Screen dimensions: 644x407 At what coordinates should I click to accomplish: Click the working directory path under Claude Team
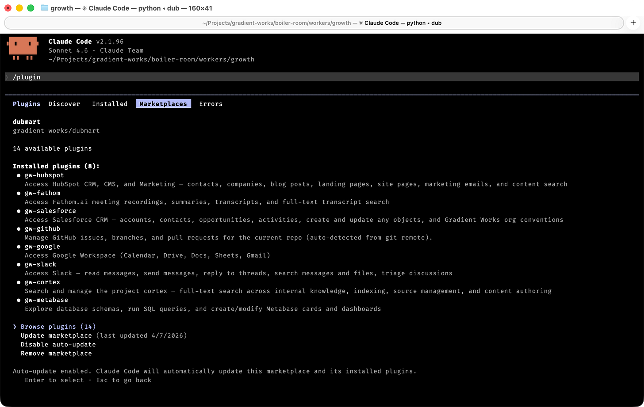coord(151,59)
